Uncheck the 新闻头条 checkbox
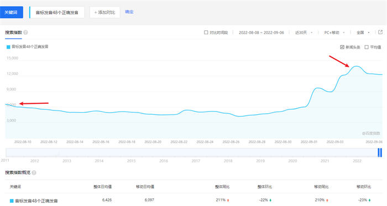The image size is (387, 206). (342, 47)
